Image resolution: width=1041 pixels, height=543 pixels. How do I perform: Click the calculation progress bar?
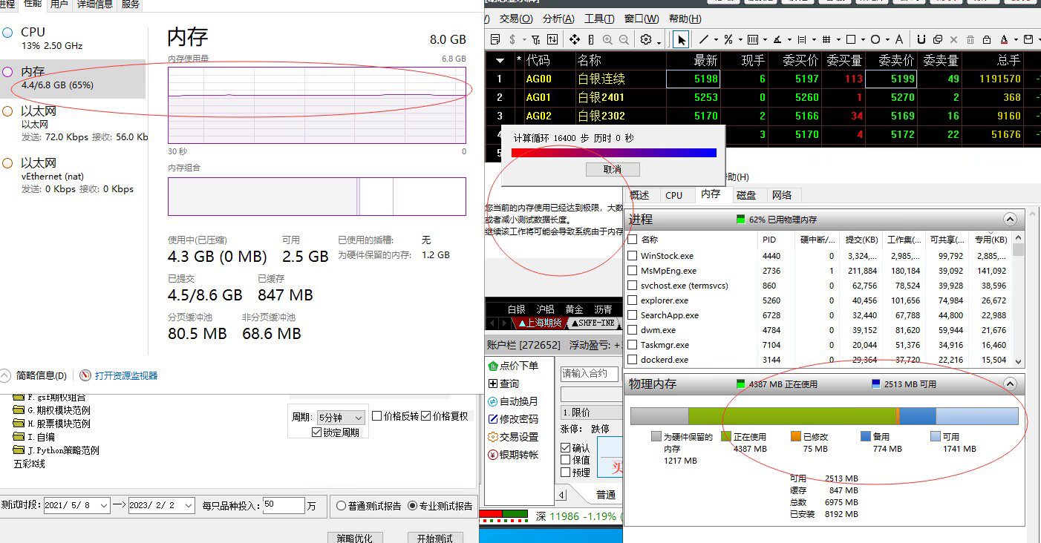(x=613, y=153)
